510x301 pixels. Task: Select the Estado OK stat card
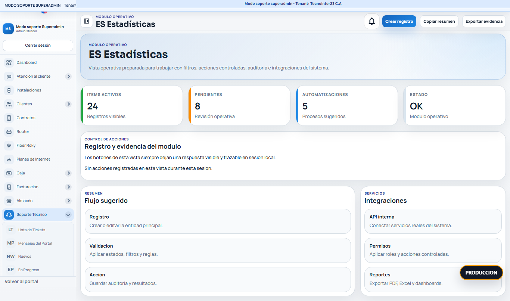(x=454, y=106)
